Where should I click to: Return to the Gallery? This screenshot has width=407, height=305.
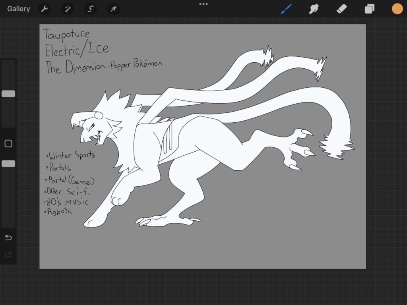click(x=18, y=8)
